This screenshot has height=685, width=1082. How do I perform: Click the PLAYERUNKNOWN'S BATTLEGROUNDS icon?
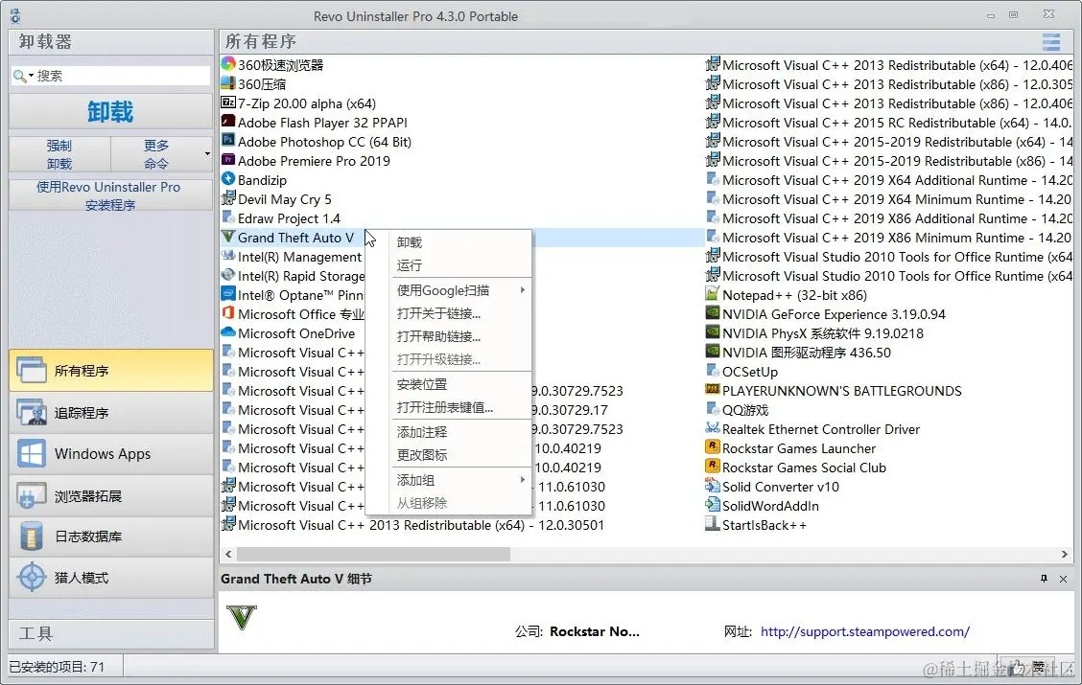712,390
